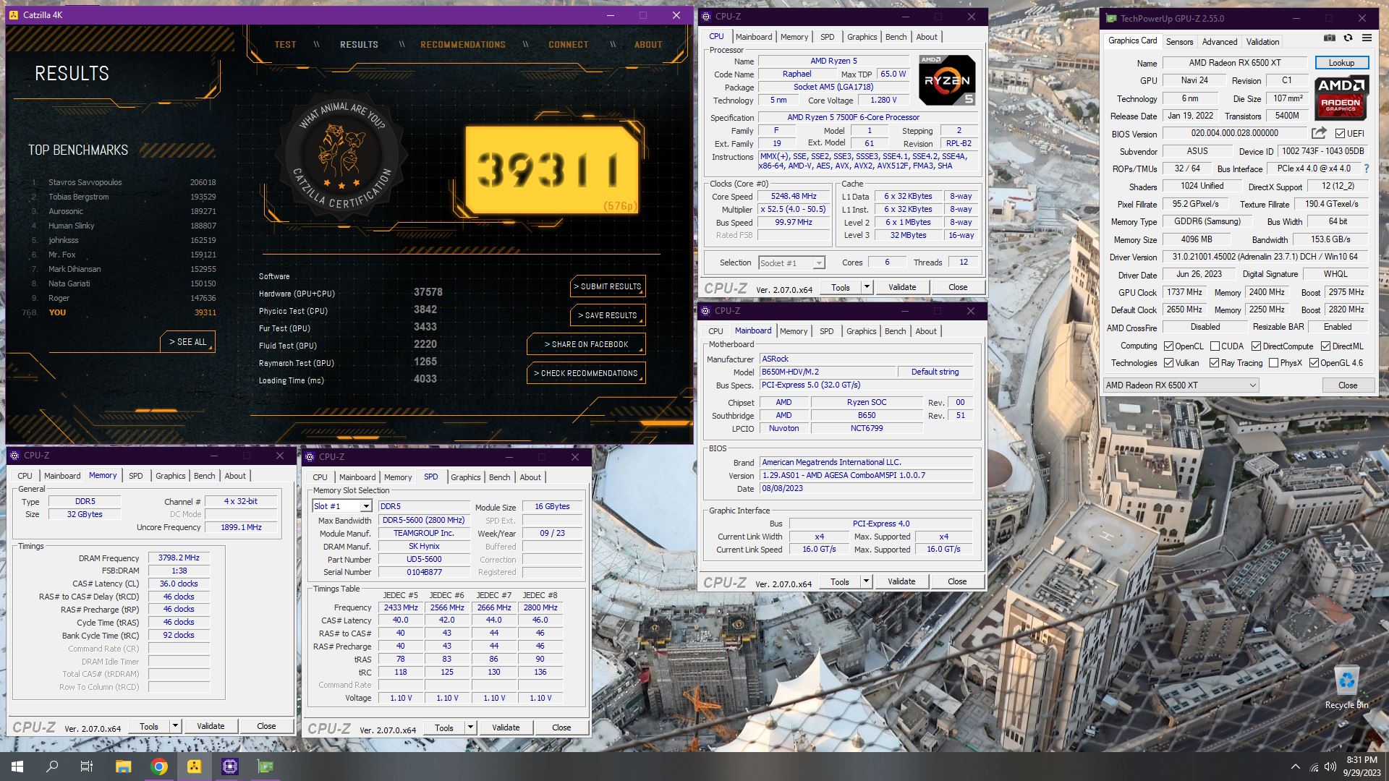Click Validate in CPU-Z SPD window
Image resolution: width=1389 pixels, height=781 pixels.
coord(506,727)
